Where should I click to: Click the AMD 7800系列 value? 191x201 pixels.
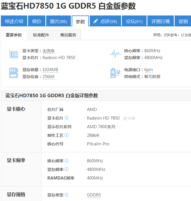[101, 127]
